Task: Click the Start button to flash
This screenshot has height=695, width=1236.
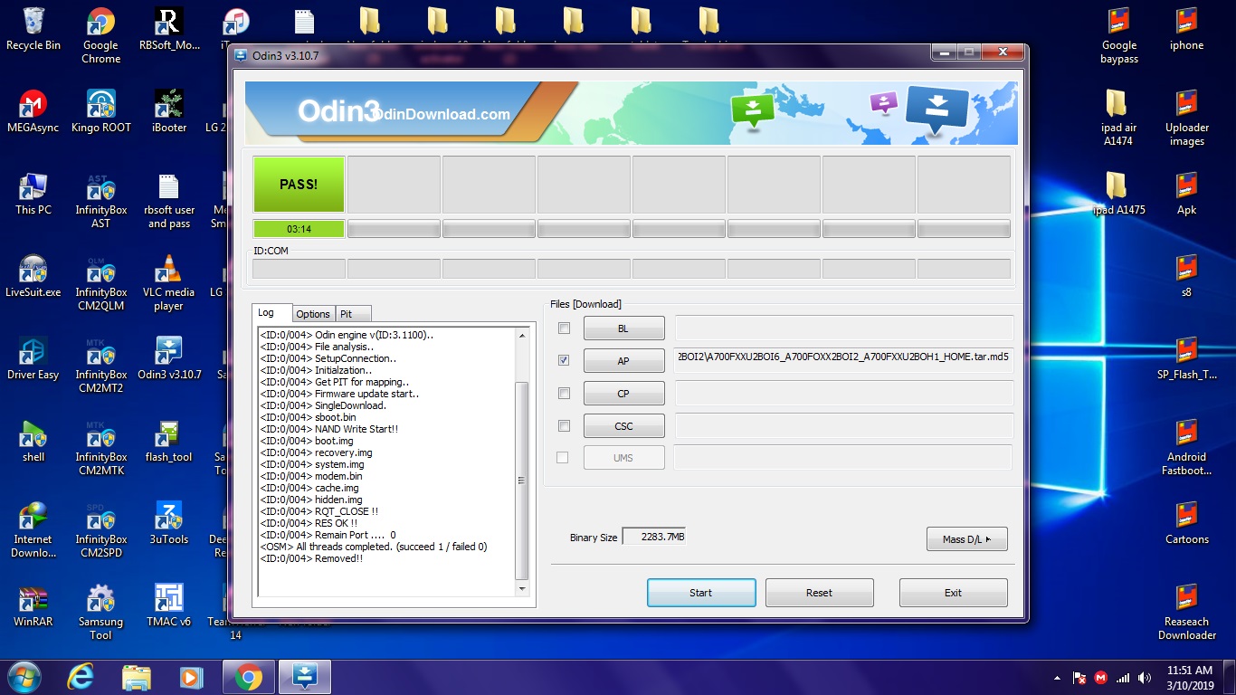Action: [701, 593]
